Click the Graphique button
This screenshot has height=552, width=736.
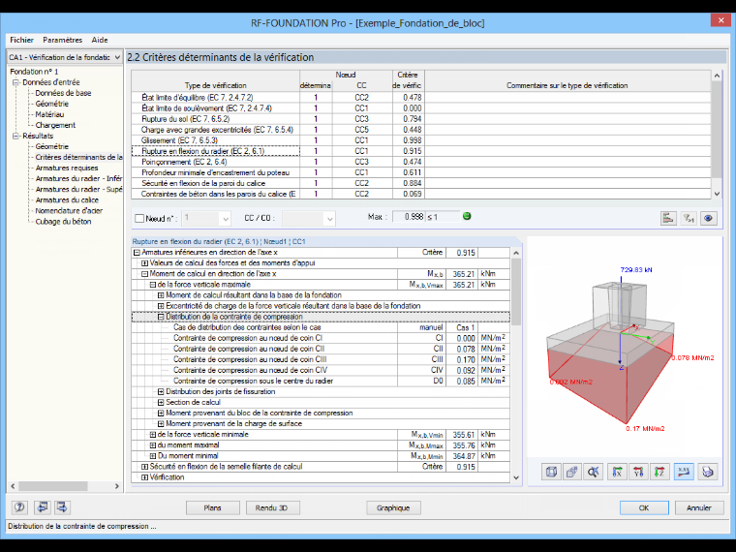pos(393,507)
